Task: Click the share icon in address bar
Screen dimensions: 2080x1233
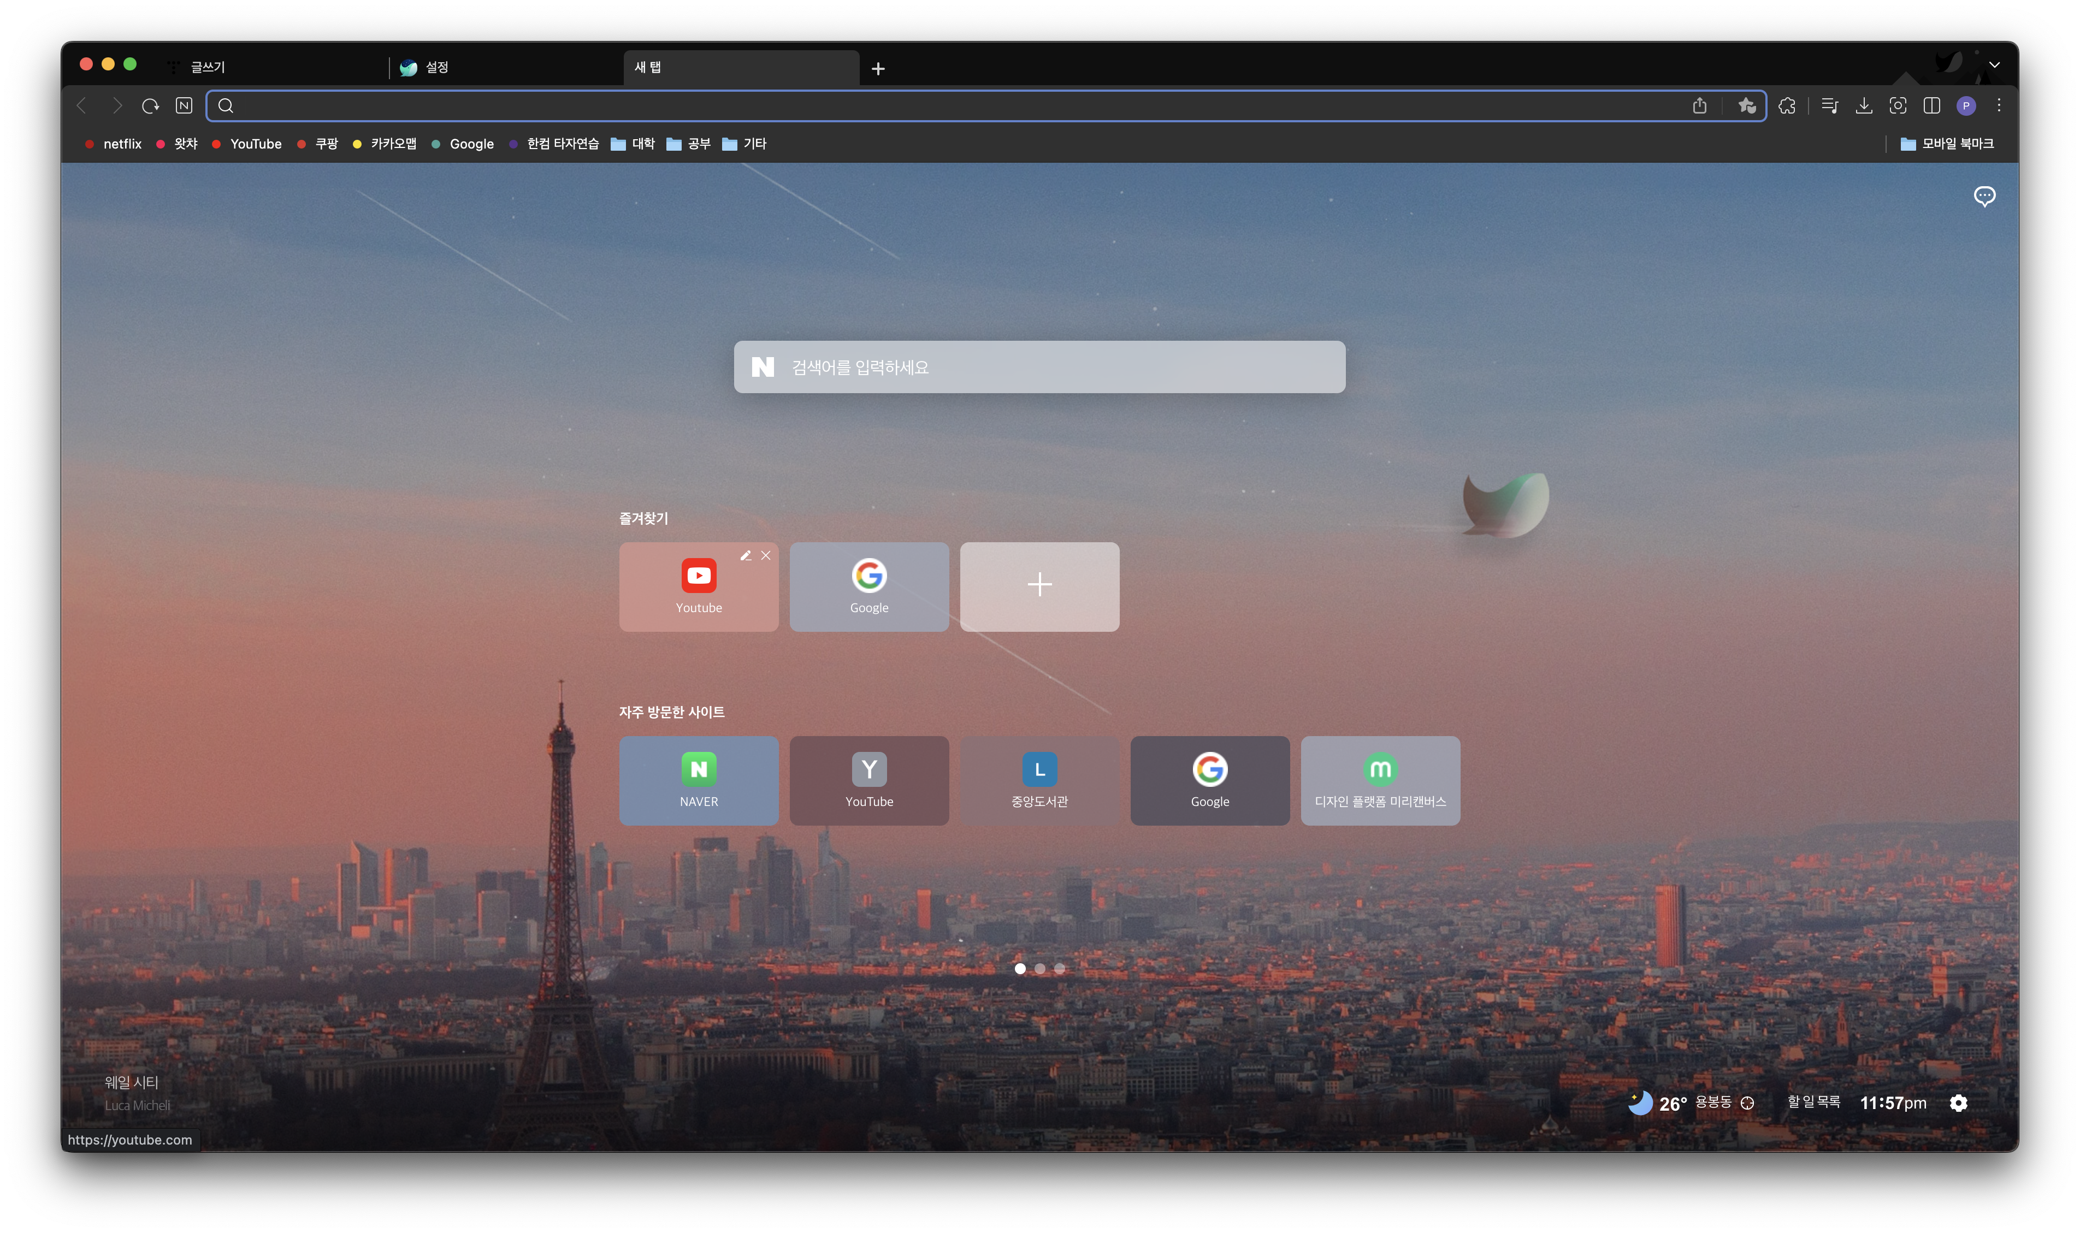Action: (1699, 105)
